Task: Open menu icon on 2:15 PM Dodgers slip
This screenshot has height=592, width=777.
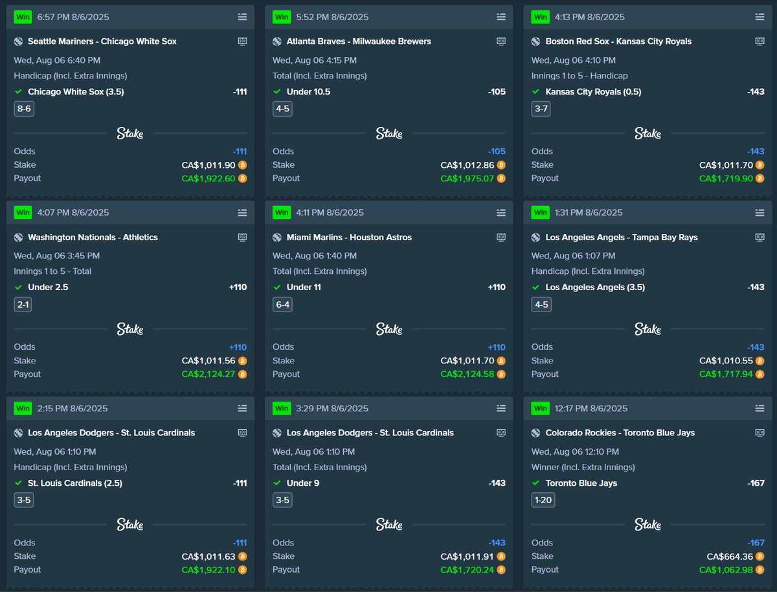Action: click(242, 408)
